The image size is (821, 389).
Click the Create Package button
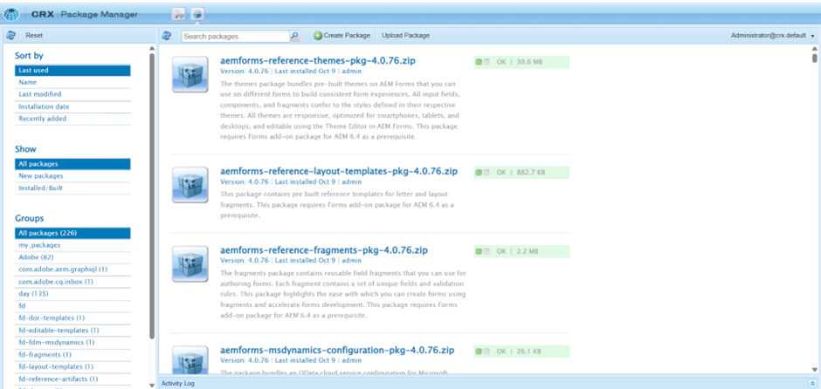pyautogui.click(x=342, y=36)
